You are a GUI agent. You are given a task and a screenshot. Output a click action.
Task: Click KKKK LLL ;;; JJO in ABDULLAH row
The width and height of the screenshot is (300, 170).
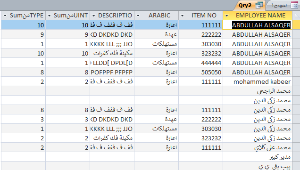coord(112,44)
